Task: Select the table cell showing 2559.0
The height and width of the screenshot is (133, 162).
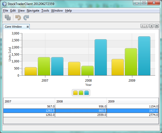Action: tap(81, 115)
